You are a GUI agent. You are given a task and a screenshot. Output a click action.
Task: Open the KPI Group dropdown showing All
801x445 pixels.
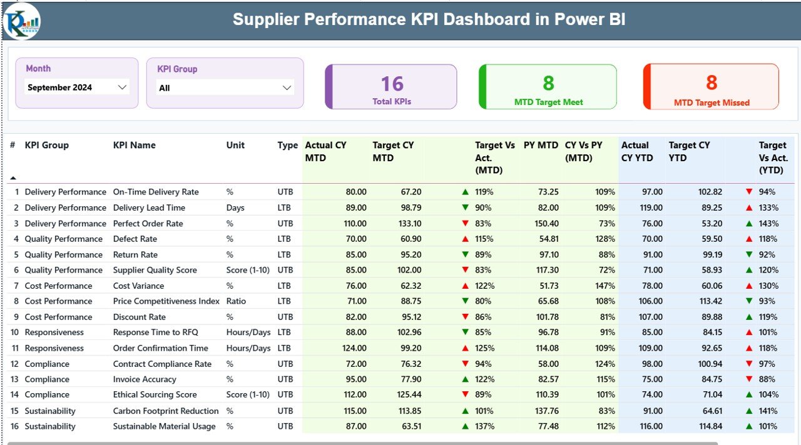coord(225,88)
